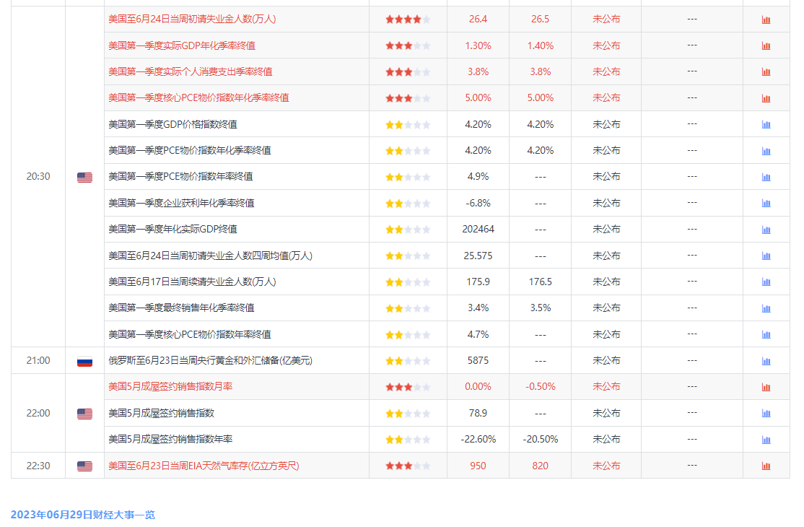This screenshot has height=527, width=804.
Task: Open 美国5月成屋签约销售指数月率 indicator
Action: [x=170, y=386]
